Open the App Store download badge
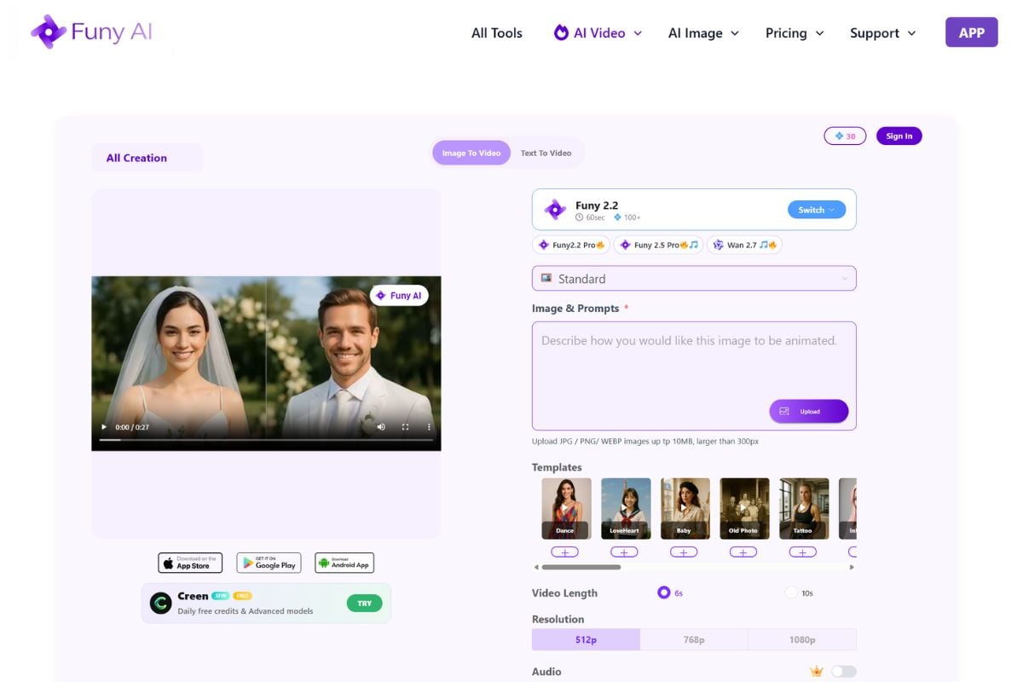 click(x=190, y=563)
